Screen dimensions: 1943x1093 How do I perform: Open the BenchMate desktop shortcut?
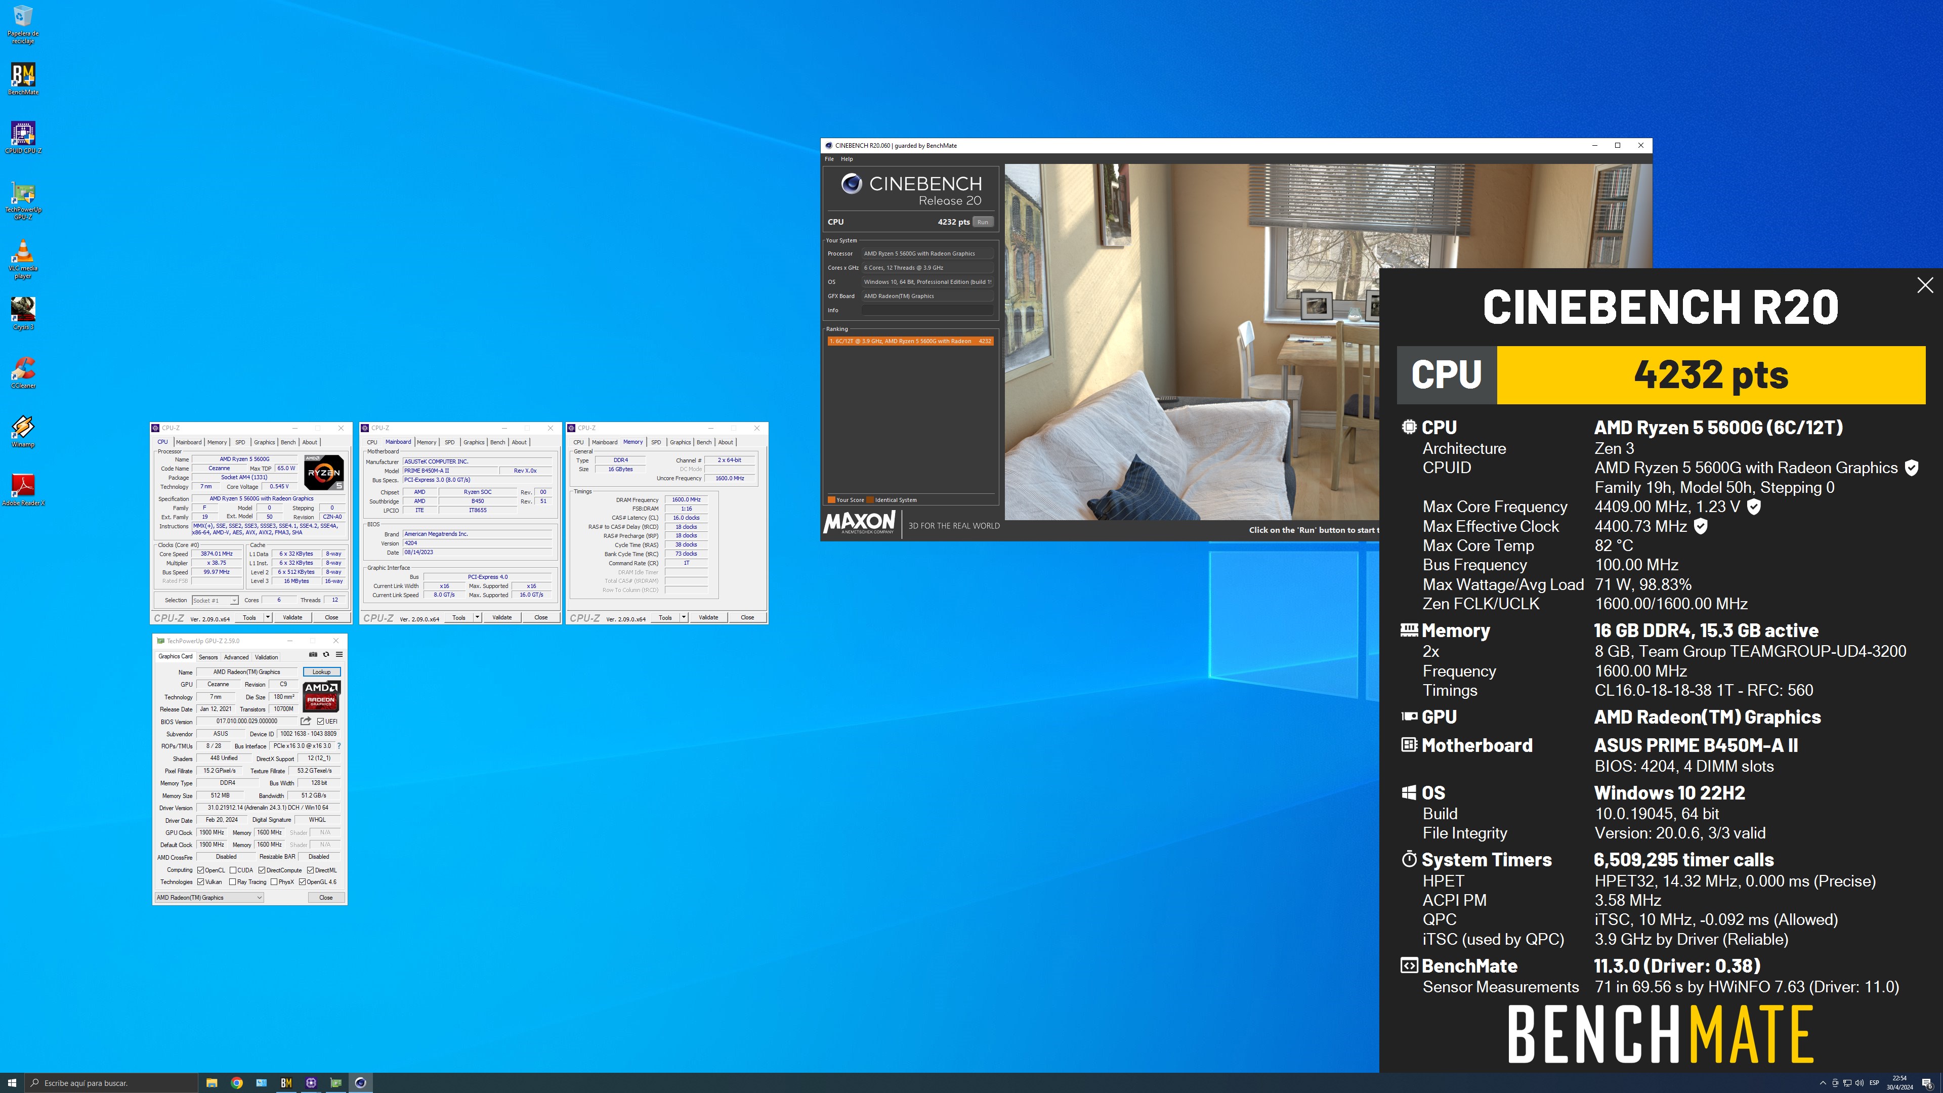coord(23,78)
